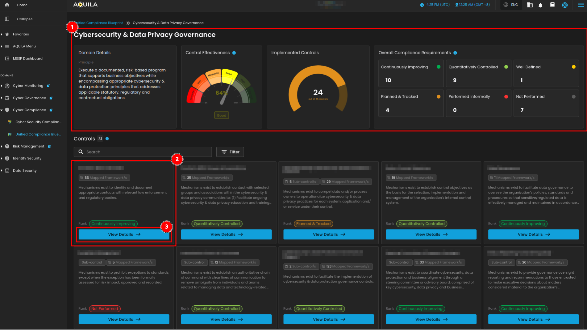Open Cyber Monitoring external link icon

pos(48,86)
